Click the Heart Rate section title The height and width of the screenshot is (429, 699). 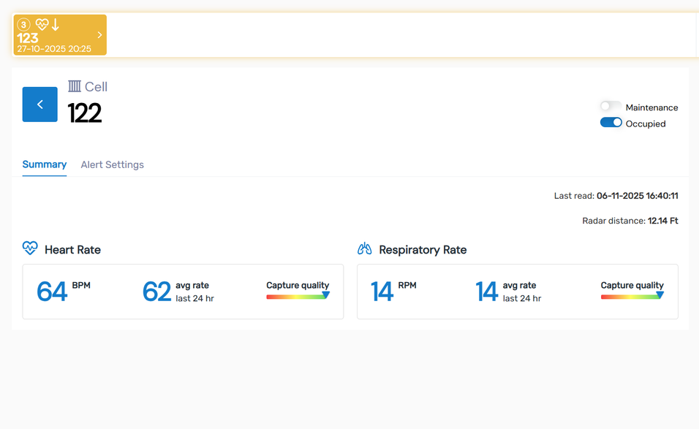(72, 249)
